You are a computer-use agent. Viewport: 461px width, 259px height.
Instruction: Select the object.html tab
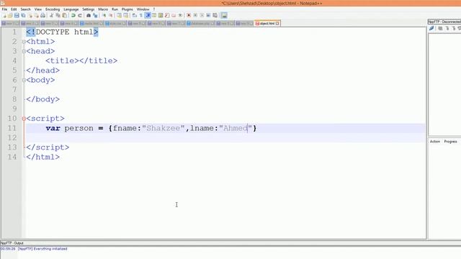[x=267, y=23]
